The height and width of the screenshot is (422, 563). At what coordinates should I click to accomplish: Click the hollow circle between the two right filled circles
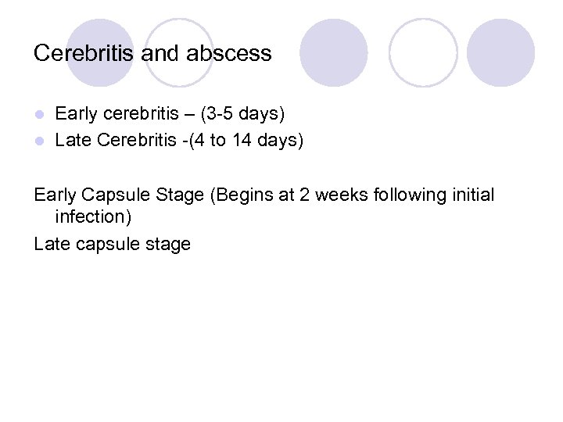[423, 53]
